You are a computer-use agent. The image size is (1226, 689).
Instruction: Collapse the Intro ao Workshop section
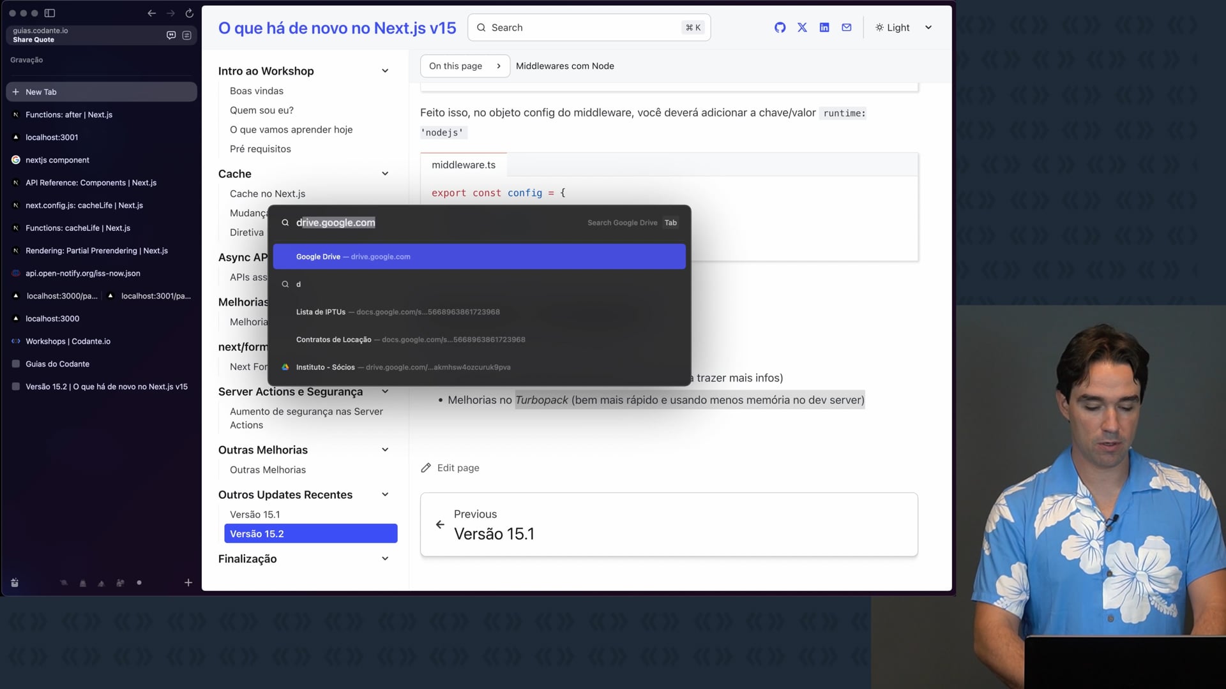(385, 71)
